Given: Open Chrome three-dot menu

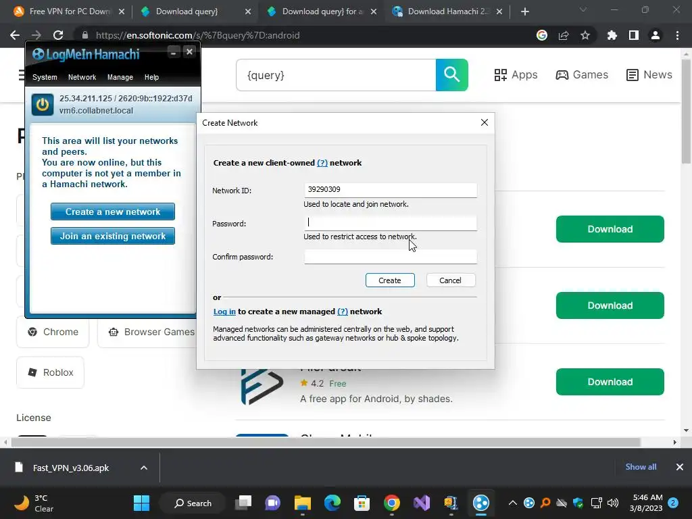Looking at the screenshot, I should (677, 35).
